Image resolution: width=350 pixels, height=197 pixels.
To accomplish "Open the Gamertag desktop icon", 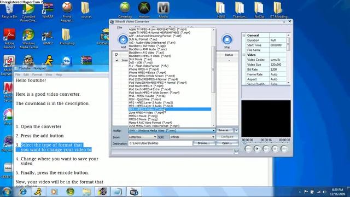I will tap(125, 10).
